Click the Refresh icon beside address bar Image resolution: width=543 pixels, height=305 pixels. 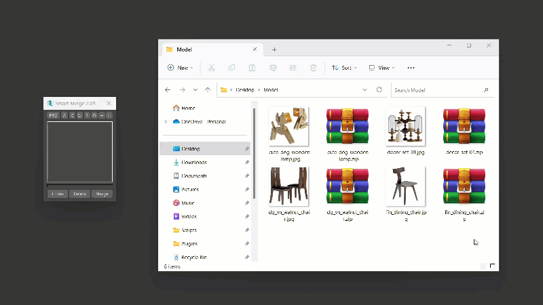(x=379, y=89)
